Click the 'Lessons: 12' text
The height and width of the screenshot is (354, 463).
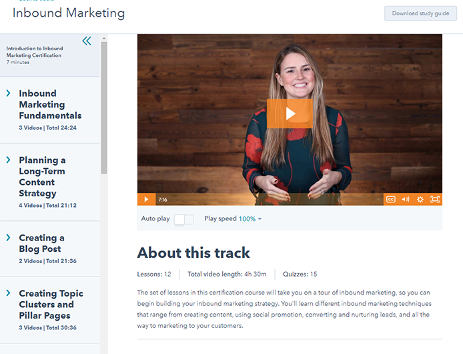[x=154, y=274]
